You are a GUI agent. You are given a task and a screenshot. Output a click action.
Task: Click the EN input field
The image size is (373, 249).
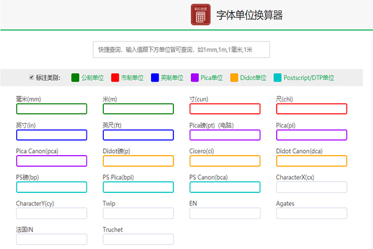pos(225,214)
